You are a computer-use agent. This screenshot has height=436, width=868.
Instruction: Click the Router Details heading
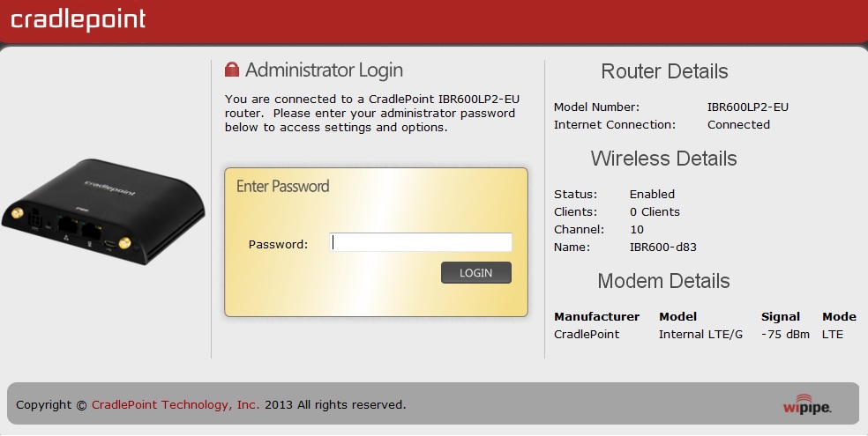pos(664,71)
